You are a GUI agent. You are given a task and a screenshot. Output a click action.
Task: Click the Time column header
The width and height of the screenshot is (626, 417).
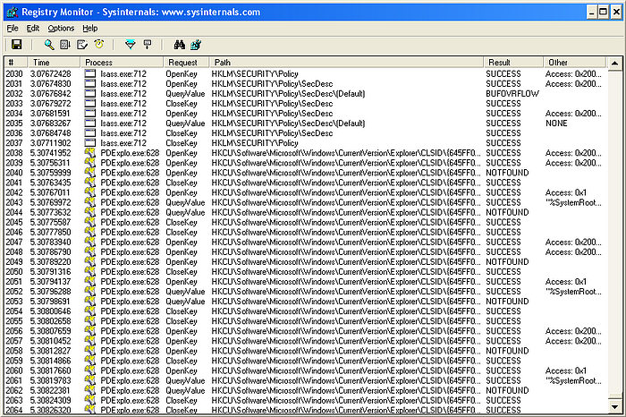point(54,63)
